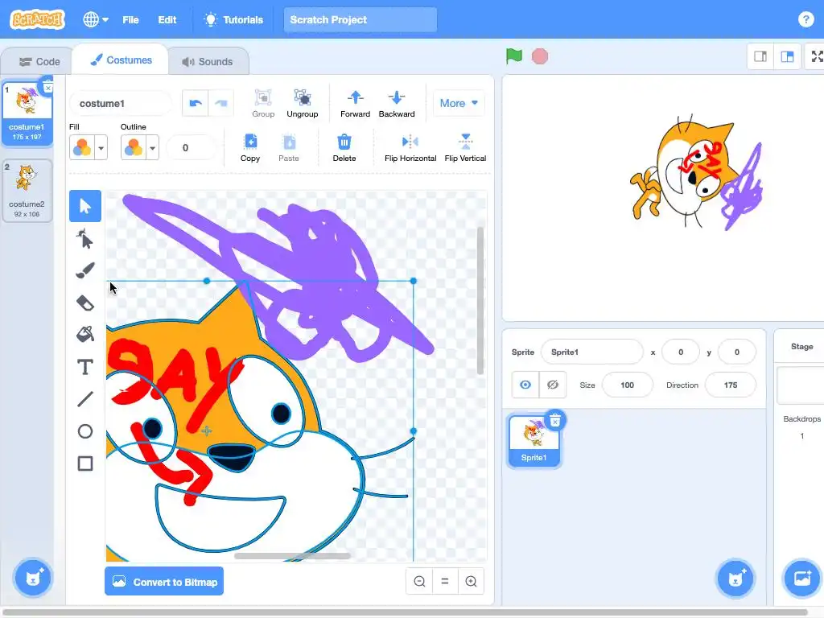Screen dimensions: 824x618
Task: Click the sprite Size field
Action: (x=627, y=385)
